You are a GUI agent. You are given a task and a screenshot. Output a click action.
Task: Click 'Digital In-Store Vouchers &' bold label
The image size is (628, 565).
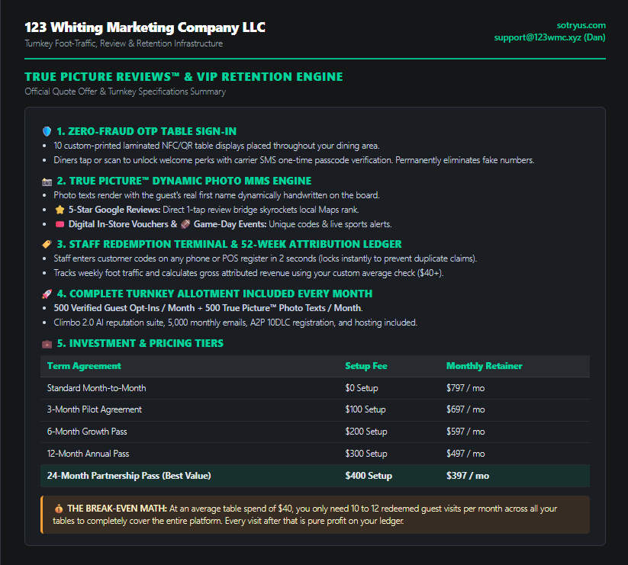coord(123,224)
